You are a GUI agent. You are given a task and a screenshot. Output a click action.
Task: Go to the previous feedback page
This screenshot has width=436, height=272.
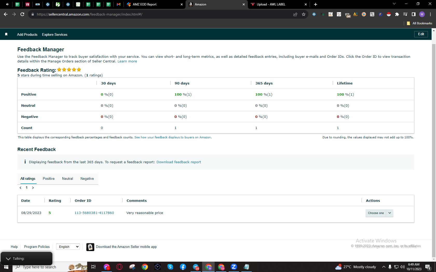point(21,188)
